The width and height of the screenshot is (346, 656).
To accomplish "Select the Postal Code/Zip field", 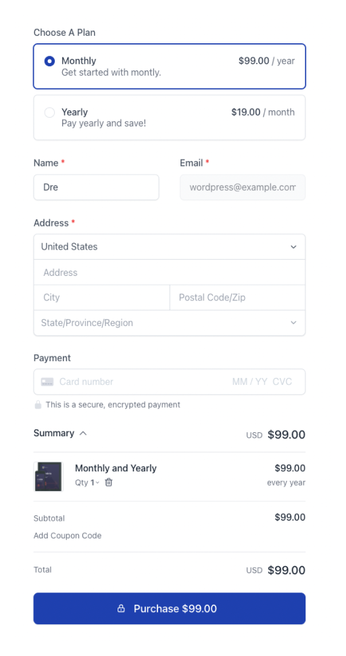I will [x=238, y=298].
